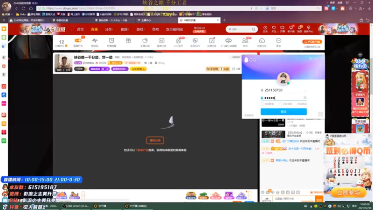The width and height of the screenshot is (373, 210).
Task: Click the Douyu search magnifier icon
Action: (254, 29)
